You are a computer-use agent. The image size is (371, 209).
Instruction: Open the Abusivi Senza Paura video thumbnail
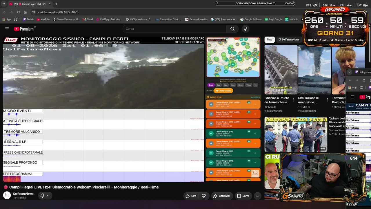[x=296, y=134]
